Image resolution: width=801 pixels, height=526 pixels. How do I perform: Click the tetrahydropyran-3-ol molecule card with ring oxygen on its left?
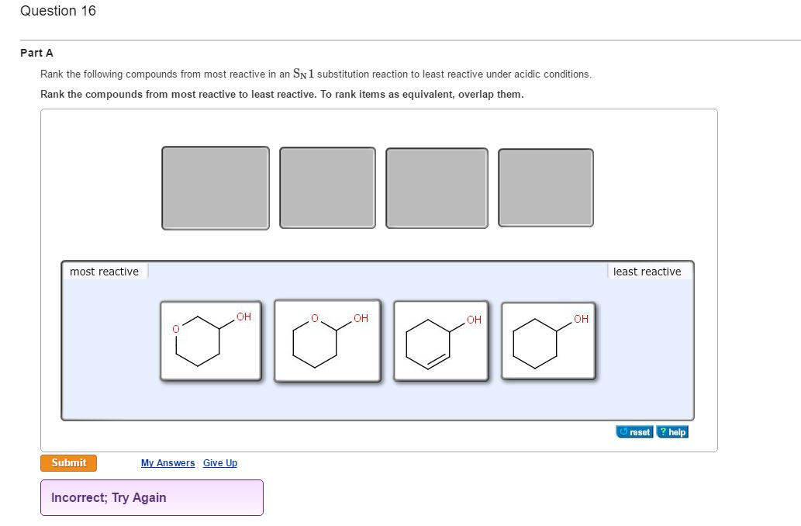(211, 341)
